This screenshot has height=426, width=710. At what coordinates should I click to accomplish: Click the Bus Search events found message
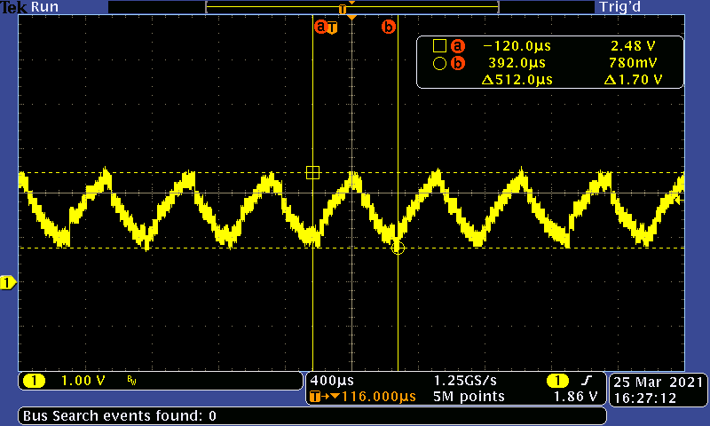tap(120, 415)
